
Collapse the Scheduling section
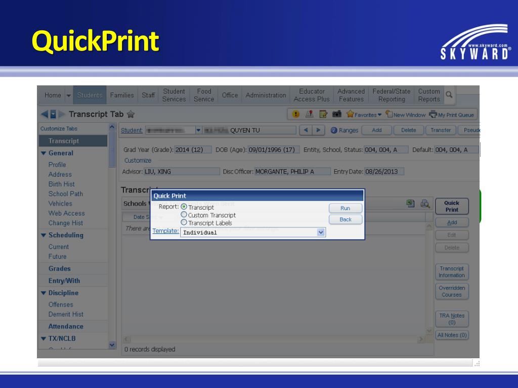click(44, 235)
